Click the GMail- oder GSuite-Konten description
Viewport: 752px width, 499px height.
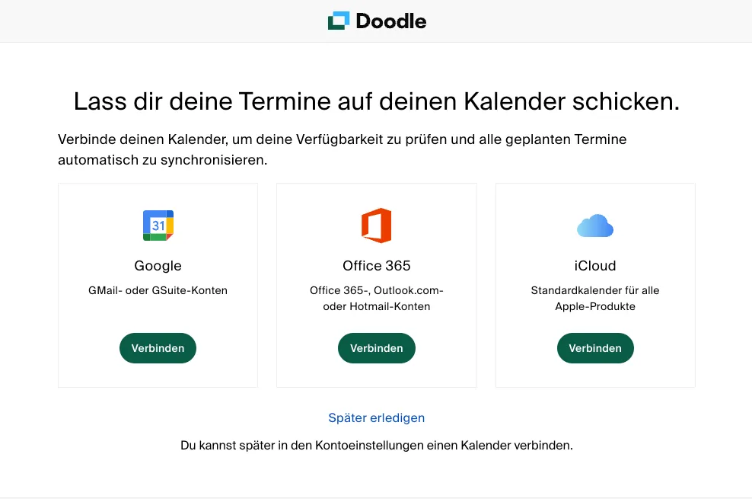[x=158, y=290]
